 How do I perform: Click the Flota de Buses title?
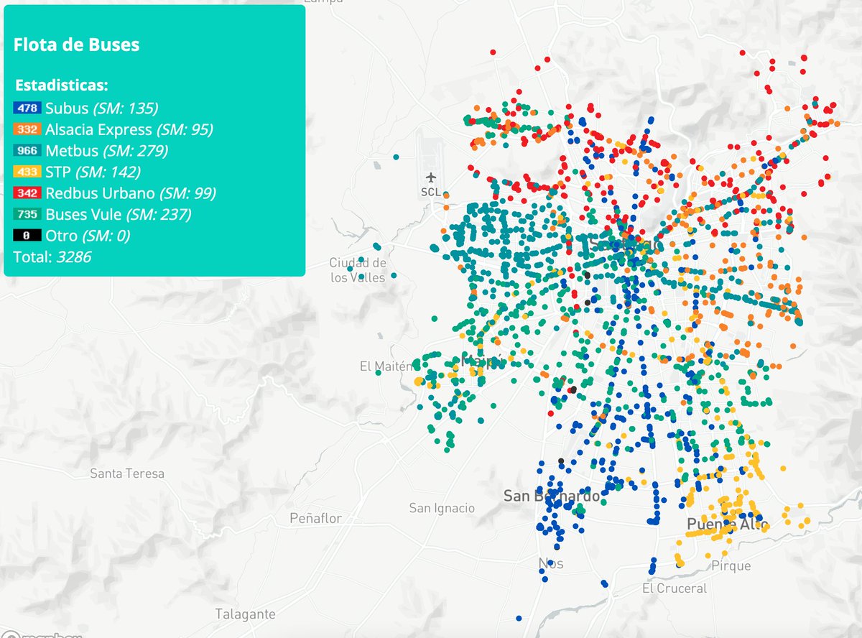tap(77, 45)
